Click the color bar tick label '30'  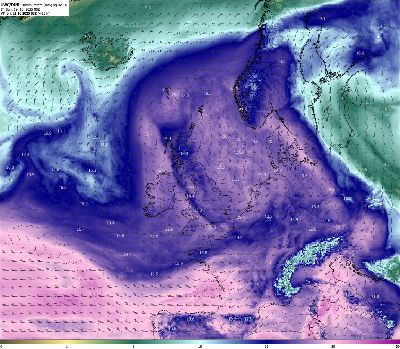tap(333, 346)
